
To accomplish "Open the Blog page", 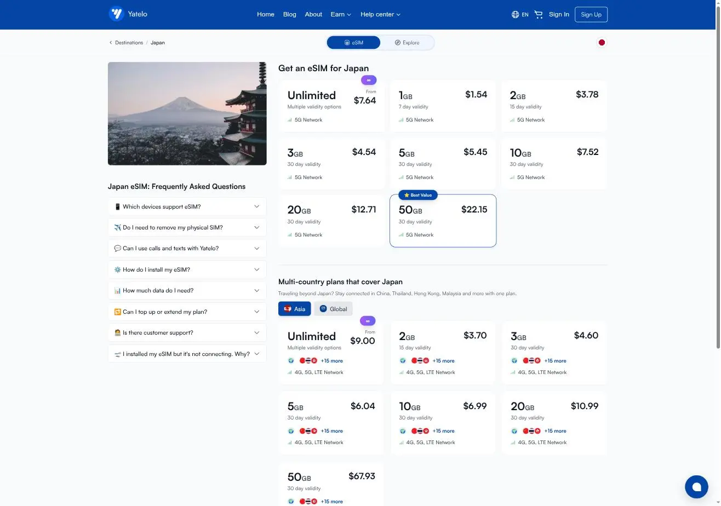I will [x=289, y=14].
